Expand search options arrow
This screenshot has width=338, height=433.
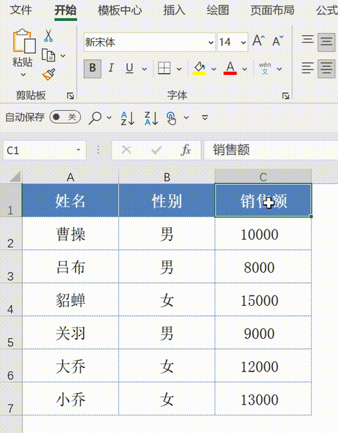110,118
